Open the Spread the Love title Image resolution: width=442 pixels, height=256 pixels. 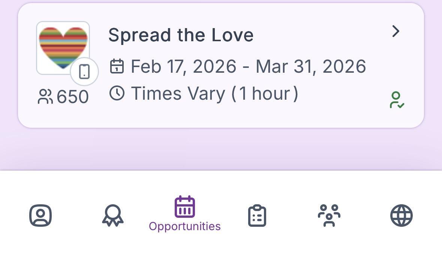tap(181, 35)
